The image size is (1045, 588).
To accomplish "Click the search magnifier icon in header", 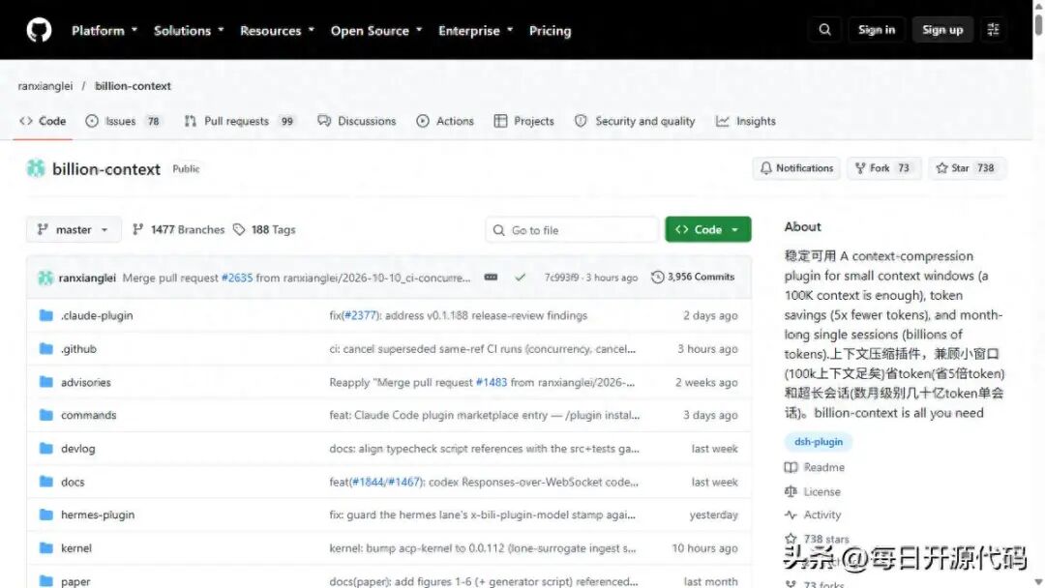I will [x=825, y=30].
